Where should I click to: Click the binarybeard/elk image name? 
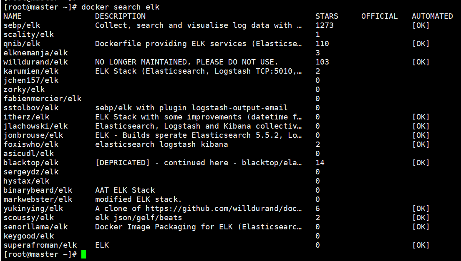pos(38,190)
